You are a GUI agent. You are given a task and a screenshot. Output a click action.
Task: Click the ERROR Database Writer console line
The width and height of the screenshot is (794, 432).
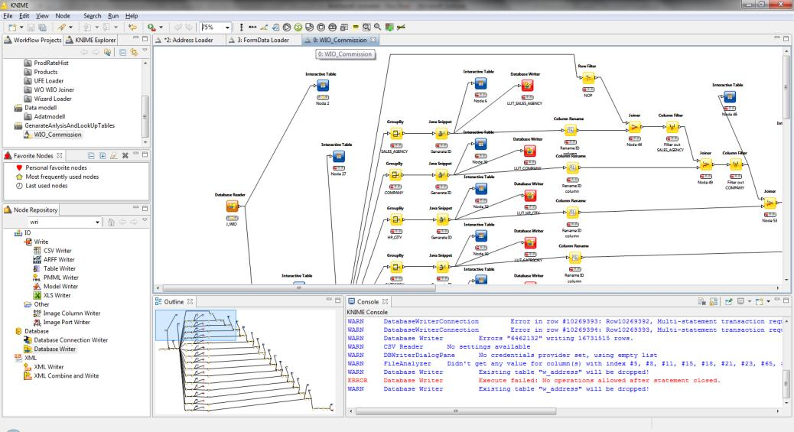533,380
